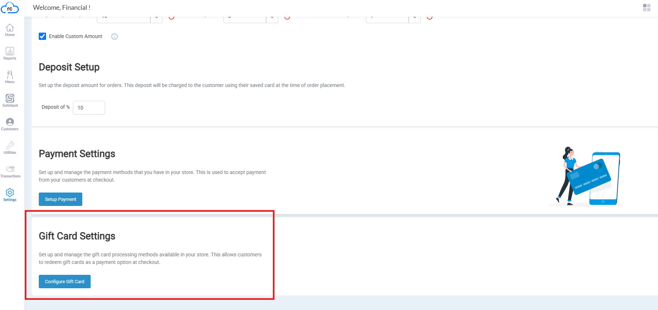Uncheck the Enable Custom Amount checkbox
The image size is (658, 310).
pyautogui.click(x=42, y=36)
